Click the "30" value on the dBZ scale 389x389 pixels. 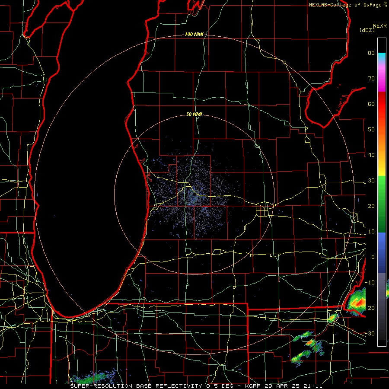[x=371, y=181]
